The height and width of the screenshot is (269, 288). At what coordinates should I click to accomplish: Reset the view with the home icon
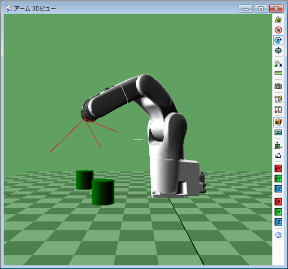(x=278, y=155)
